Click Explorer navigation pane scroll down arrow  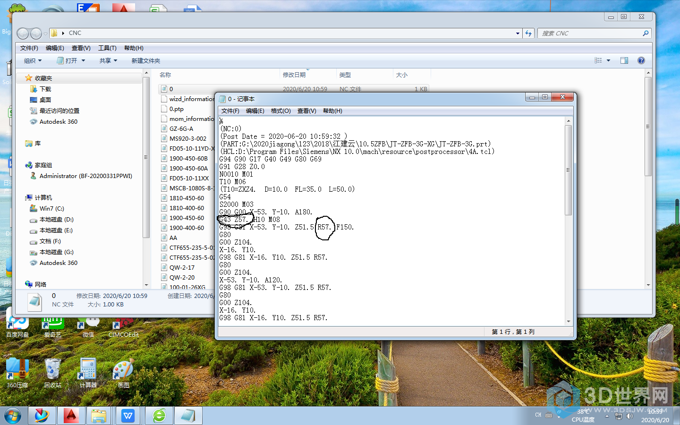point(146,285)
